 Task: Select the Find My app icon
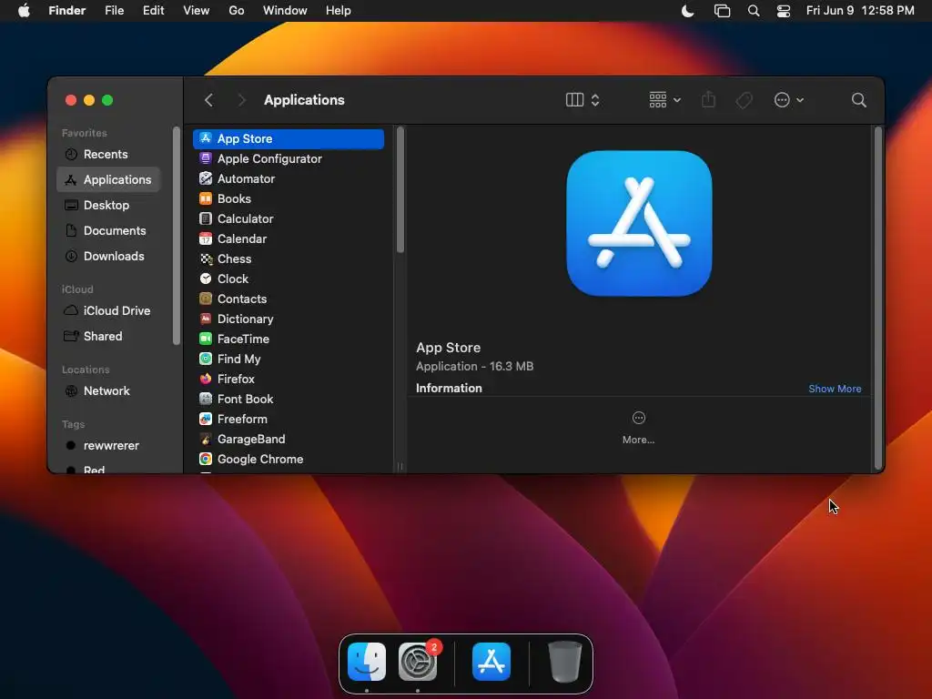[206, 359]
